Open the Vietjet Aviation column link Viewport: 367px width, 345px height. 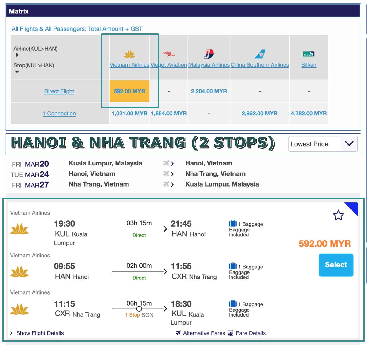(169, 65)
